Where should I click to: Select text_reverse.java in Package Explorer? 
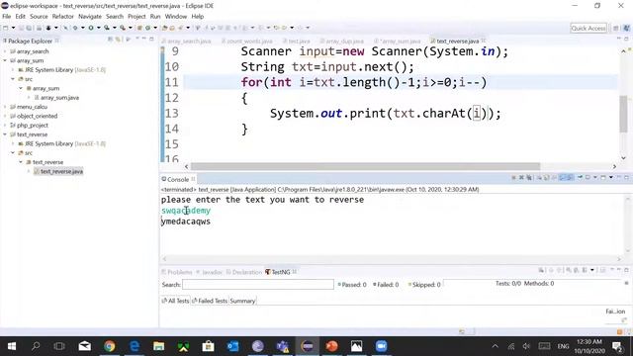tap(58, 171)
